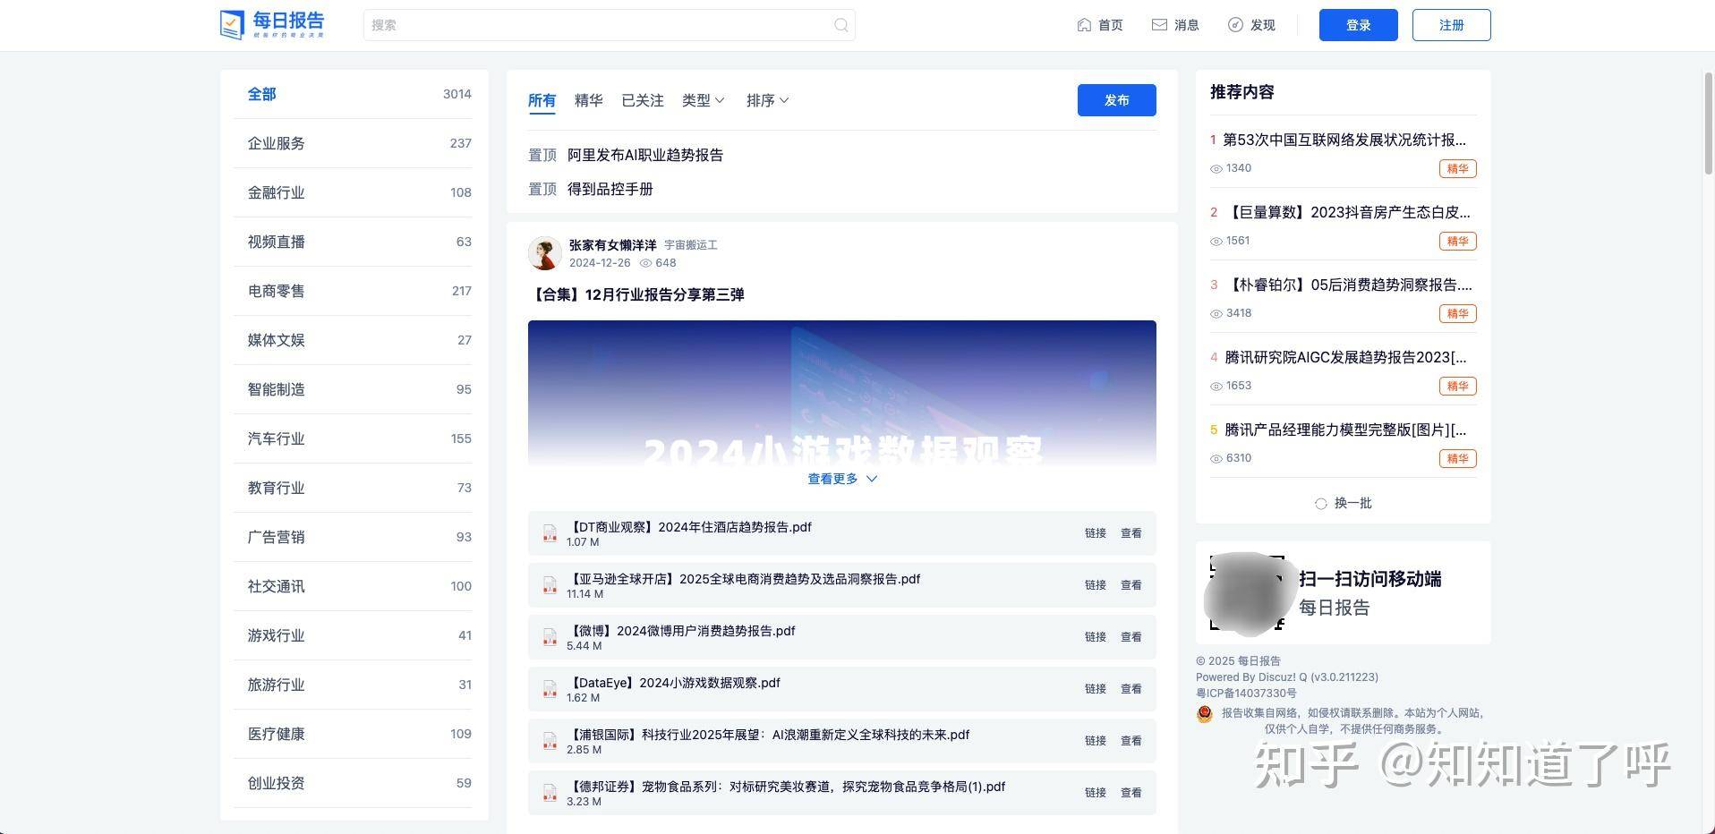The image size is (1715, 834).
Task: Select 汽车行业 category
Action: point(354,438)
